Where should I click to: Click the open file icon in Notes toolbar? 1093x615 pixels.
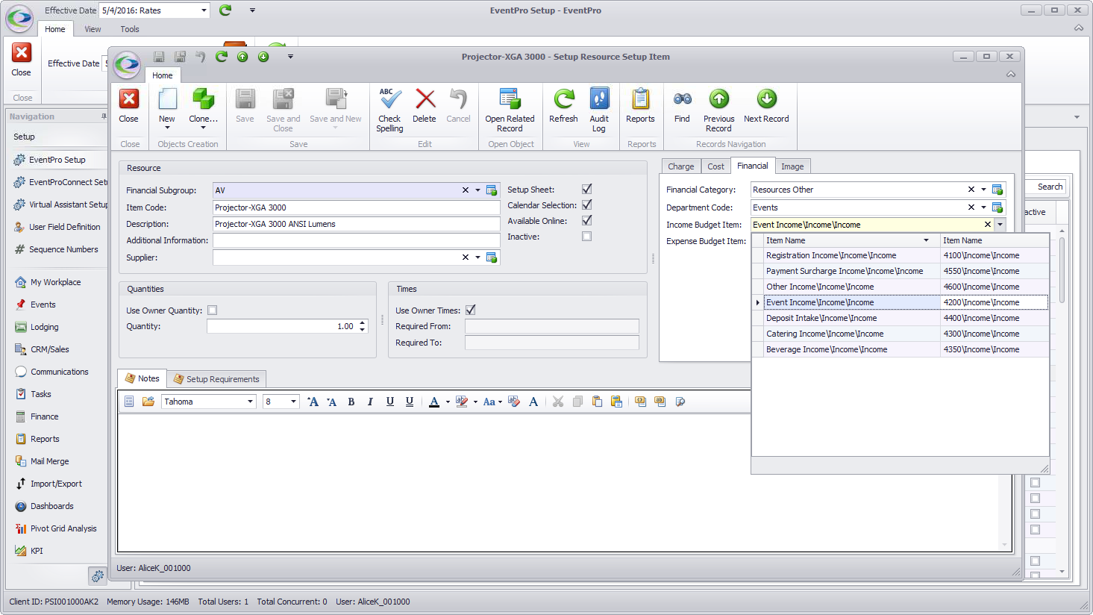tap(148, 402)
